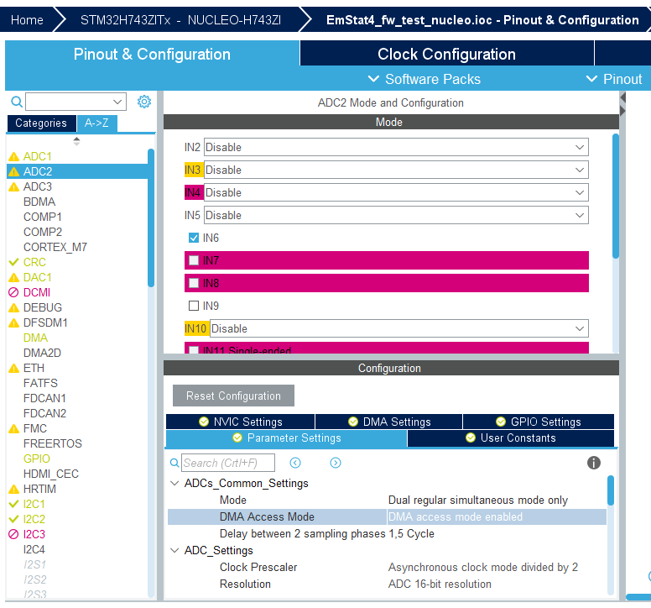Open the NVIC Settings tab

point(241,422)
